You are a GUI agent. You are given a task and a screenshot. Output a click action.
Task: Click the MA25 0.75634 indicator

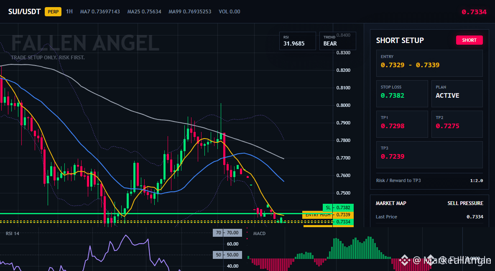(x=144, y=12)
